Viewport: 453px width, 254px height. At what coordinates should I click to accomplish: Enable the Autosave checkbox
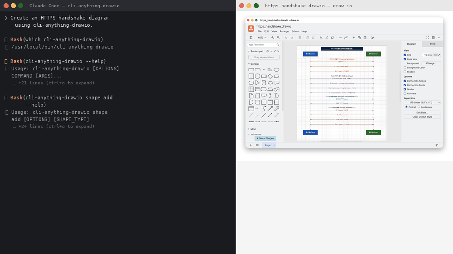(x=405, y=93)
